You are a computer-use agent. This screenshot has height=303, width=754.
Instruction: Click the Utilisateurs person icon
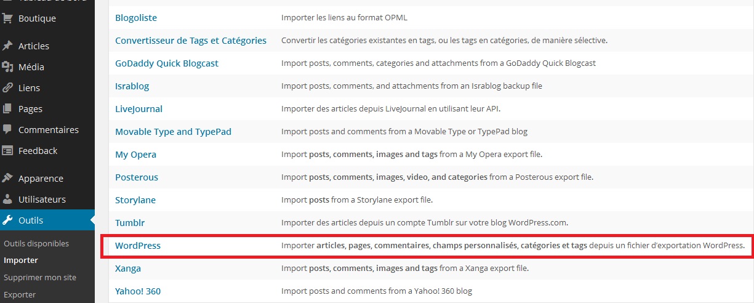tap(8, 200)
